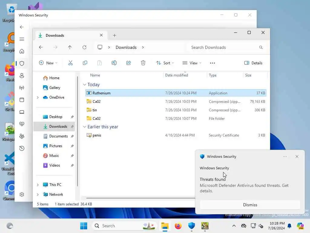Open the Sort dropdown menu
The image size is (310, 233).
(165, 63)
